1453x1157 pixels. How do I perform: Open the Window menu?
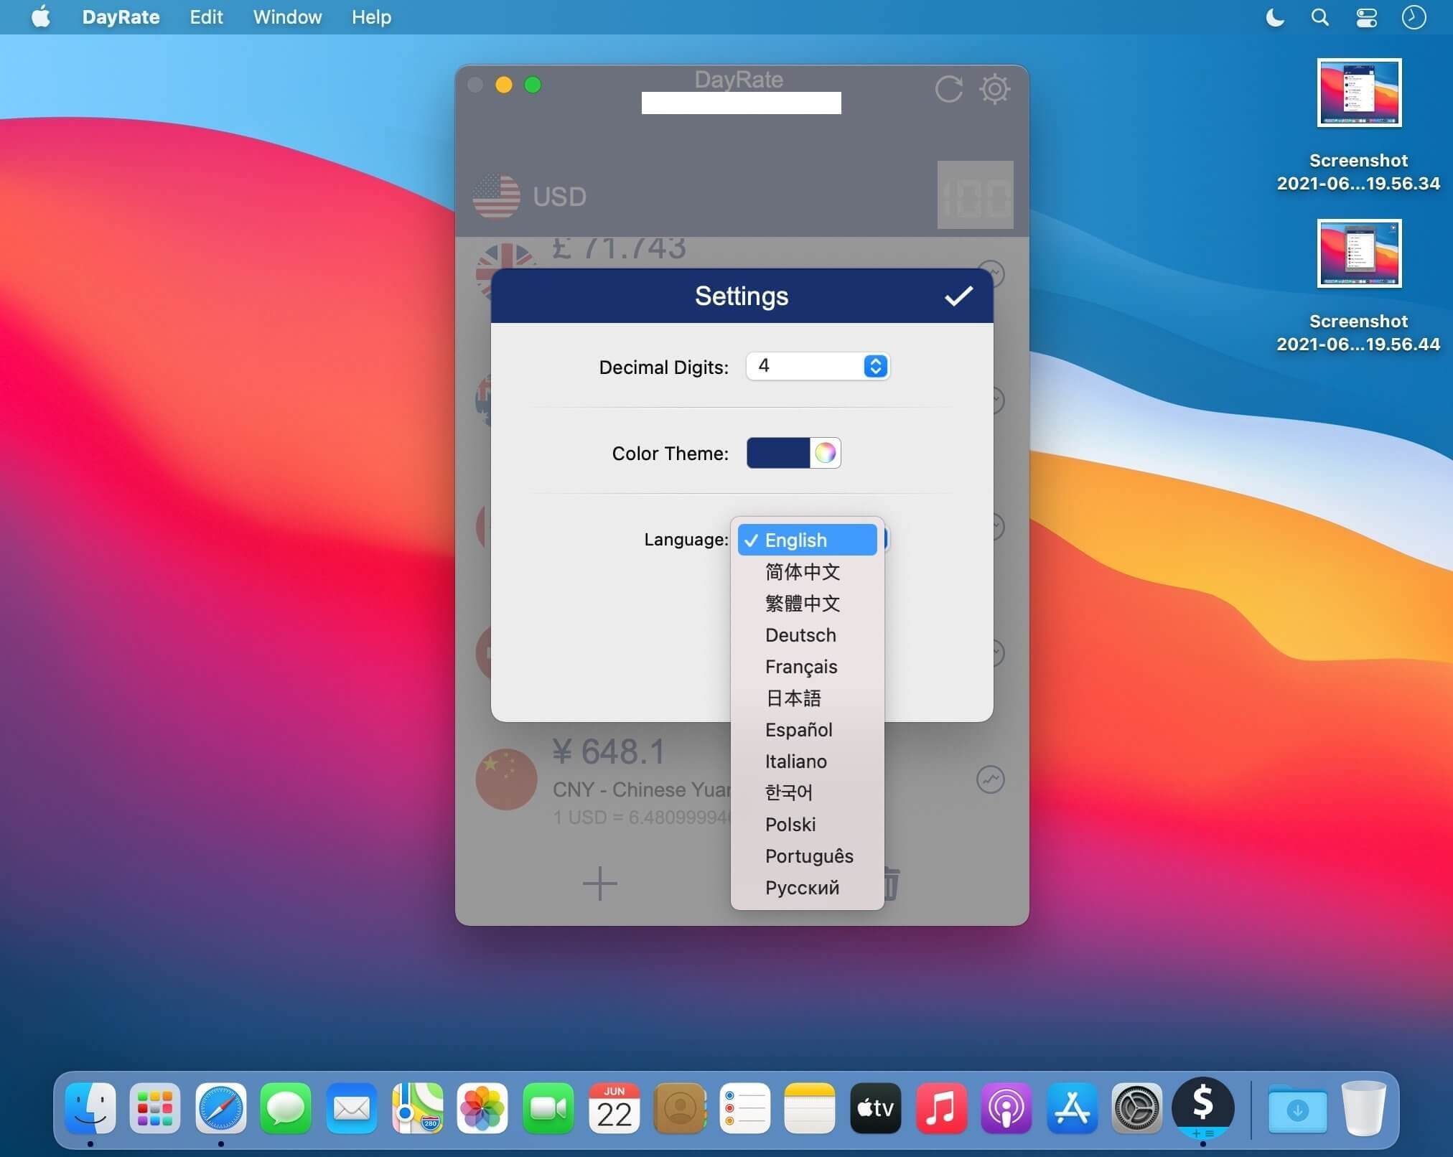[x=287, y=17]
